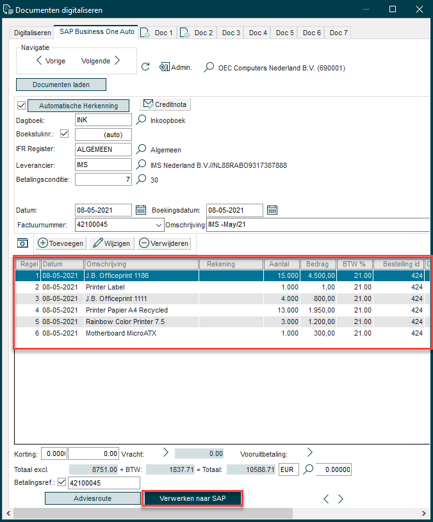433x522 pixels.
Task: Click the Adviesroute button
Action: tap(93, 498)
